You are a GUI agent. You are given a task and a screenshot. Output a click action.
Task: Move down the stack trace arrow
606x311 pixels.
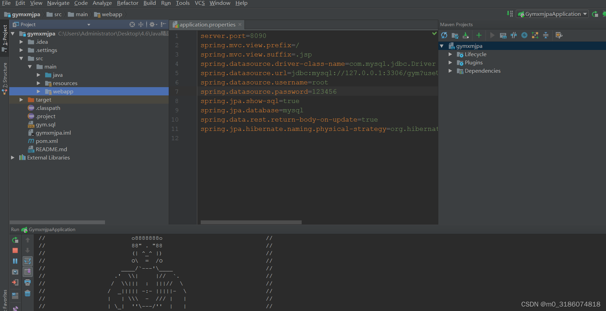coord(28,250)
